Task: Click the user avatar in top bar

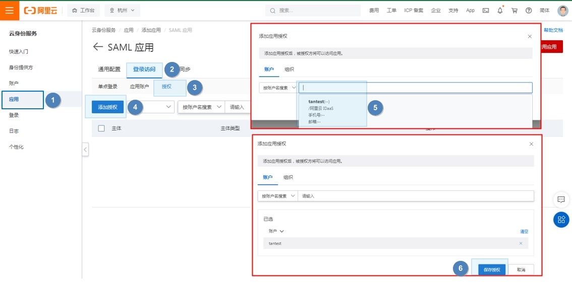Action: pos(562,11)
